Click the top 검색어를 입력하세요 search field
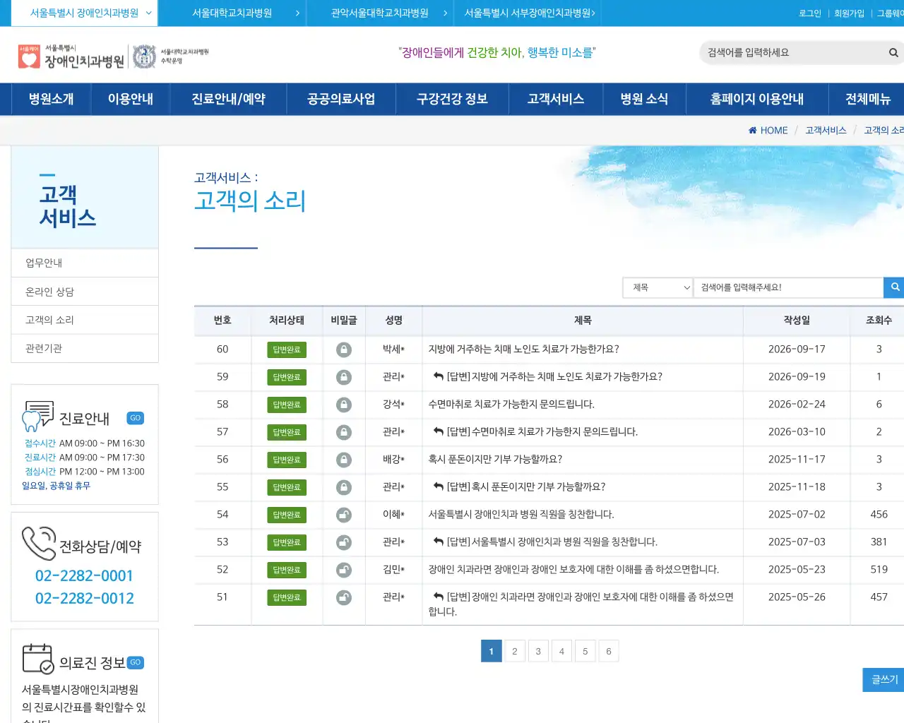The image size is (904, 723). click(x=795, y=52)
